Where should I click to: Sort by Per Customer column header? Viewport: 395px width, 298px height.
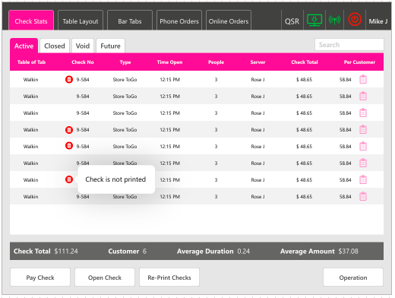(359, 62)
